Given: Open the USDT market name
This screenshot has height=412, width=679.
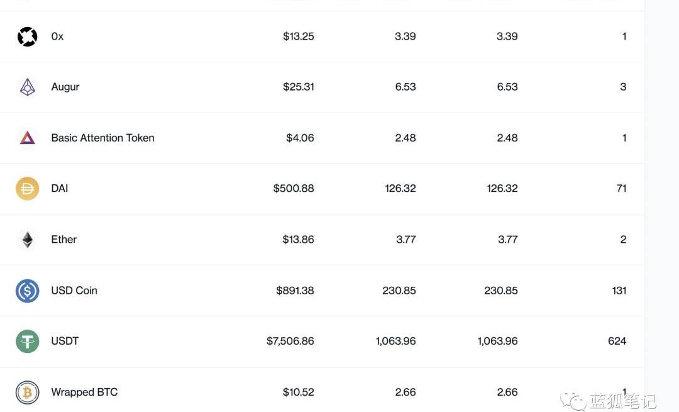Looking at the screenshot, I should click(65, 342).
